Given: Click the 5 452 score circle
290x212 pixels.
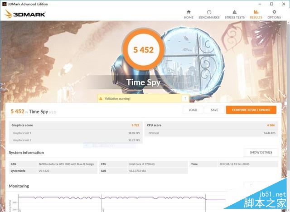Looking at the screenshot, I should (144, 49).
